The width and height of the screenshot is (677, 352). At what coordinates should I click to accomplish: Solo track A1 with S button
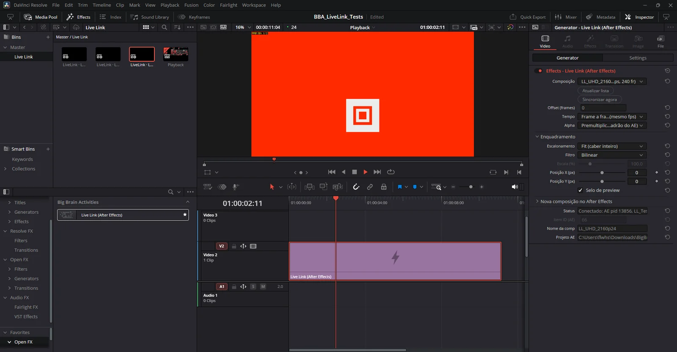(x=253, y=287)
